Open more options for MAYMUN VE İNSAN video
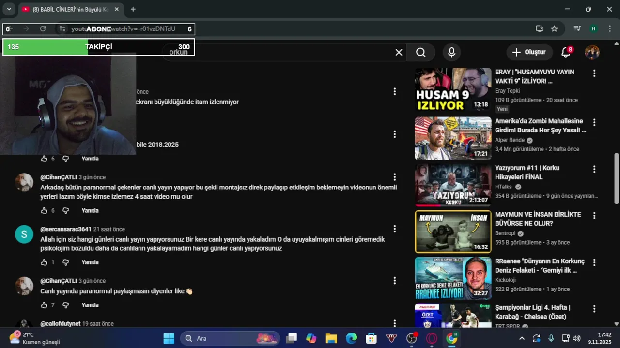Screen dimensions: 620x348 click(x=594, y=216)
